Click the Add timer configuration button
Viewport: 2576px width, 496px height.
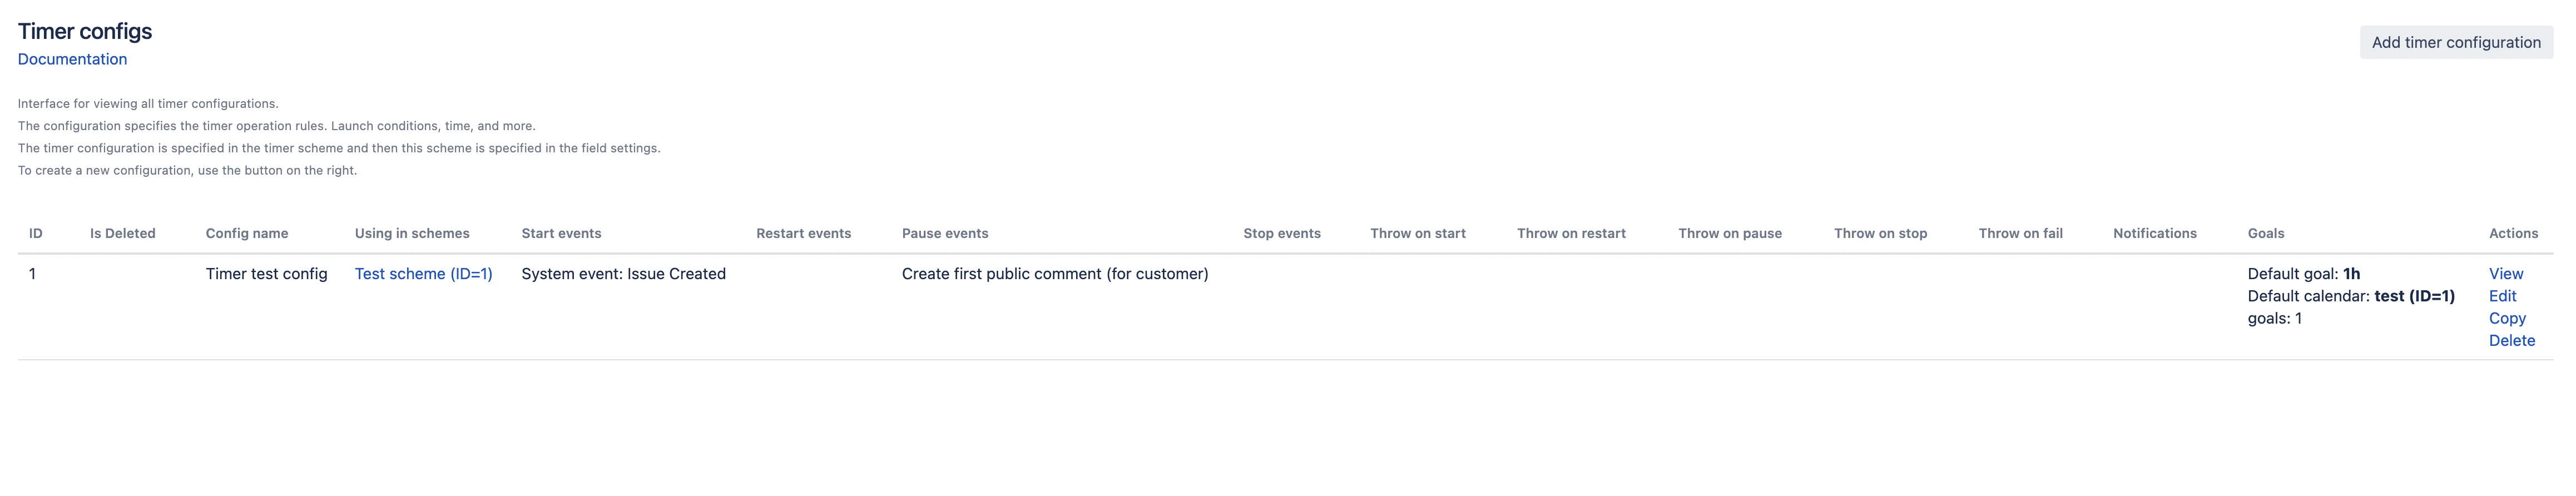pyautogui.click(x=2455, y=42)
